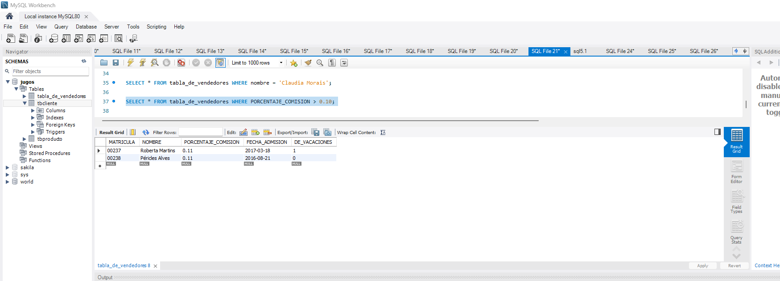
Task: Switch to SQL File 24 tab
Action: click(620, 51)
